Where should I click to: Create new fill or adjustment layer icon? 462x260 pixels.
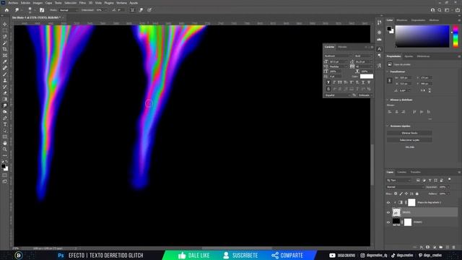tap(435, 247)
